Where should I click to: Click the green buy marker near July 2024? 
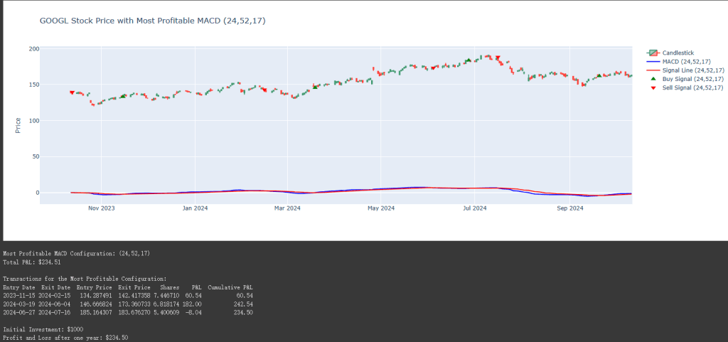469,60
